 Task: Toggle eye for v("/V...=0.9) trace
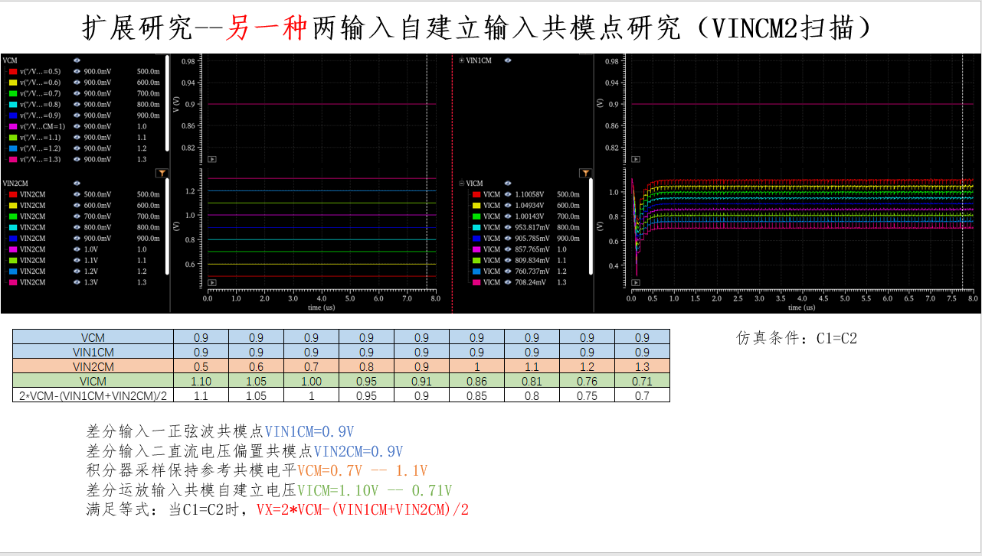77,115
